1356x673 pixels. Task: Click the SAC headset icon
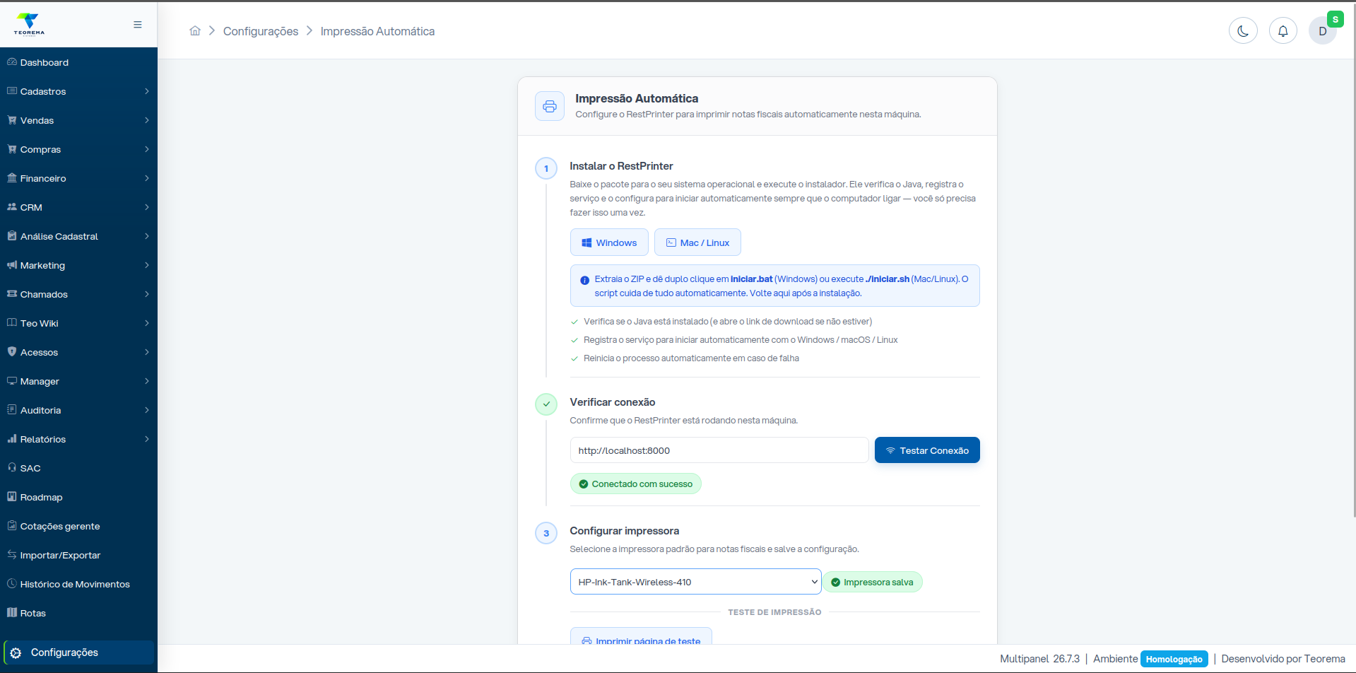coord(12,468)
